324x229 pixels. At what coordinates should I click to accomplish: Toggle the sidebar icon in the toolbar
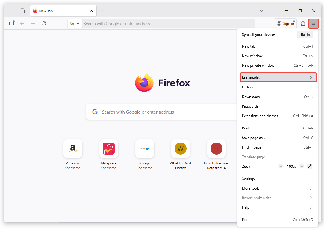(x=11, y=23)
